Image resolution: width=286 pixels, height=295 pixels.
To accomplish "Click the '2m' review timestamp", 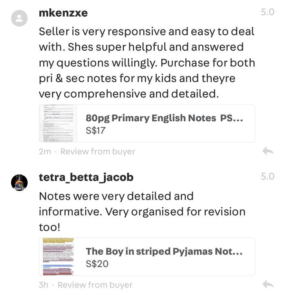I will coord(45,151).
